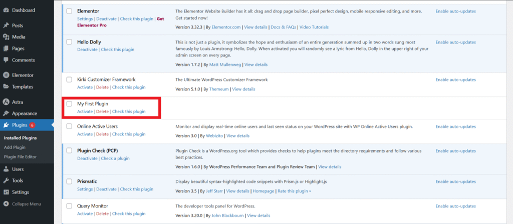Viewport: 513px width, 224px height.
Task: Enable auto-updates for Prismatic
Action: pyautogui.click(x=455, y=181)
